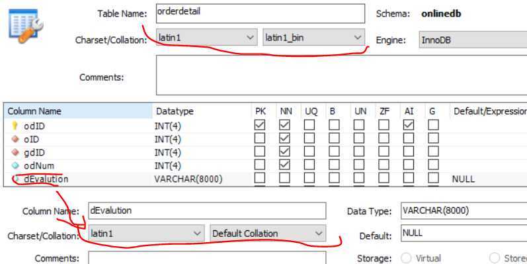
Task: Click the PK column header
Action: click(x=261, y=111)
